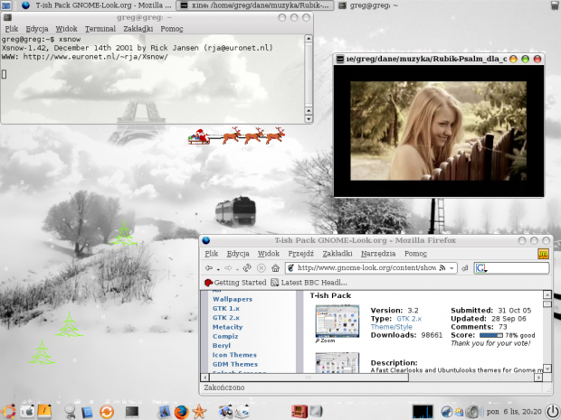Click the clock showing pon 6 lis, 20:20
Screen dimensions: 561x420
click(514, 412)
